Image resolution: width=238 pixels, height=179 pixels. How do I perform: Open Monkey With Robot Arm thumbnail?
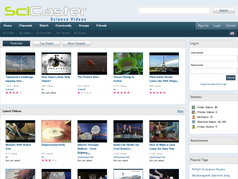20,131
